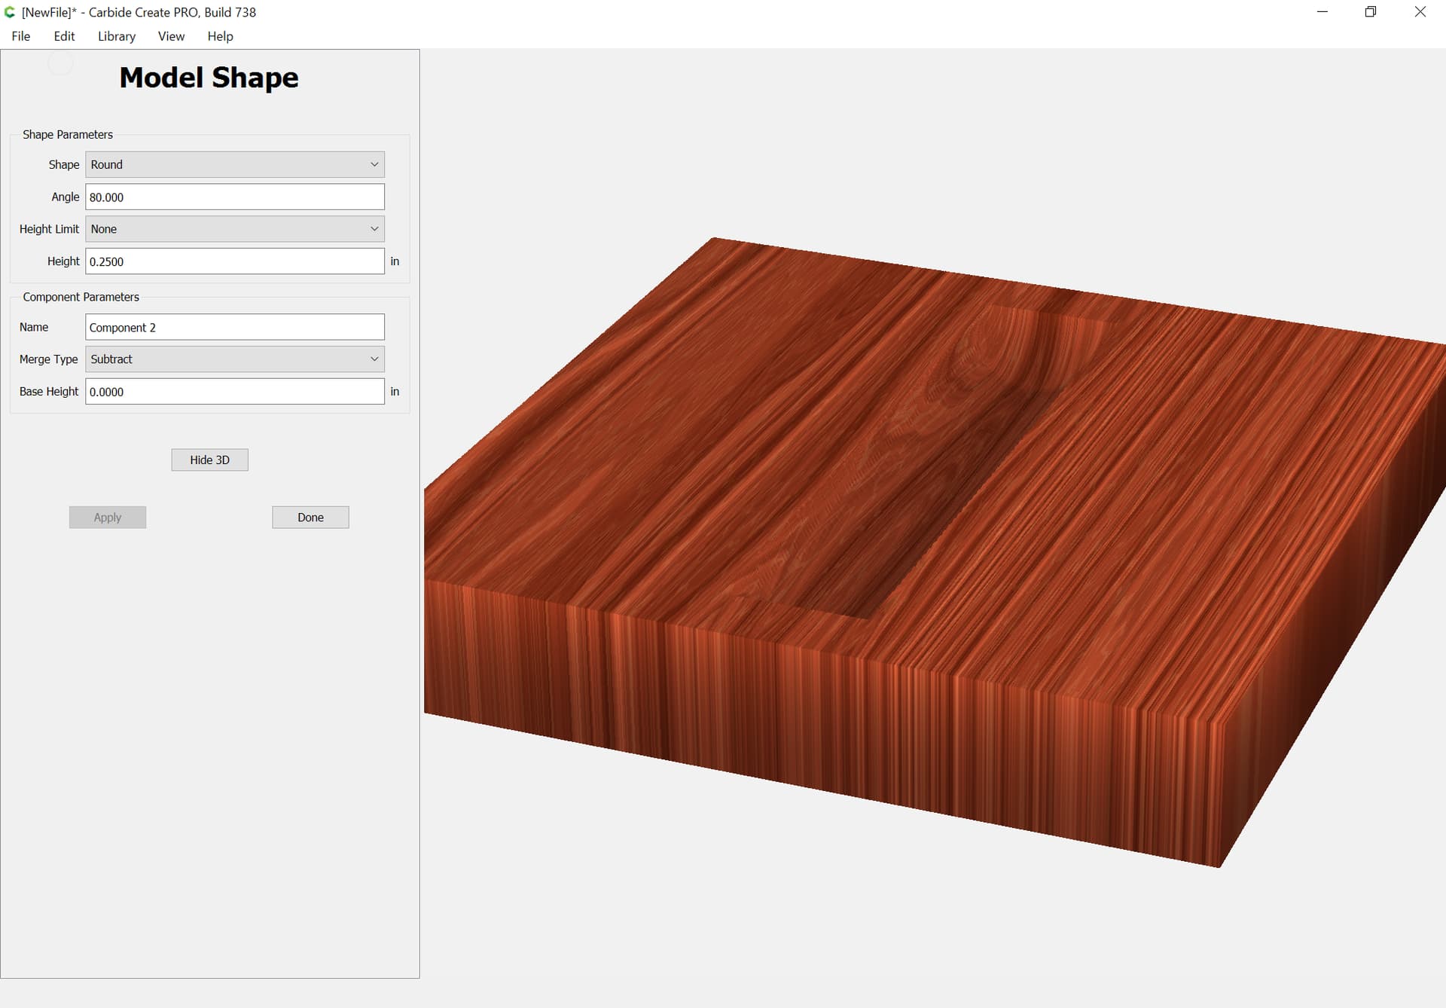Open the View menu
This screenshot has height=1008, width=1446.
(x=171, y=36)
